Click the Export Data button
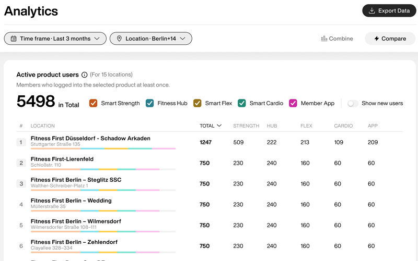 (x=389, y=10)
